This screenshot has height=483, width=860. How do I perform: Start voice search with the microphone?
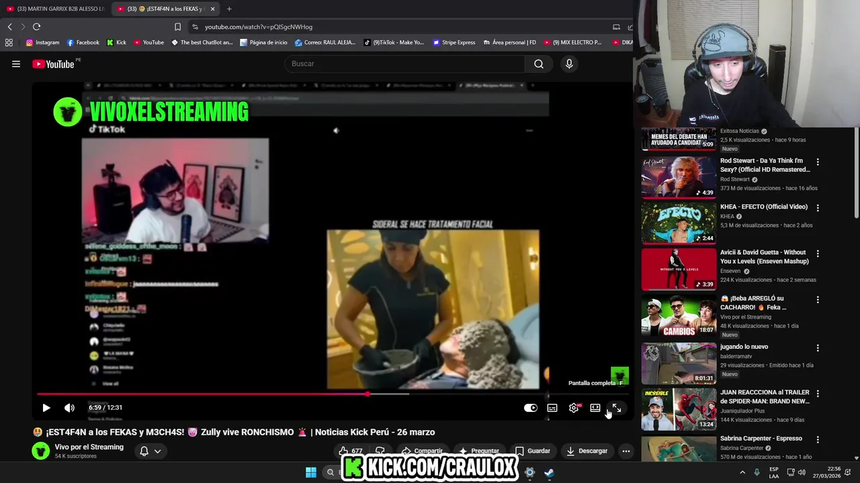(569, 64)
